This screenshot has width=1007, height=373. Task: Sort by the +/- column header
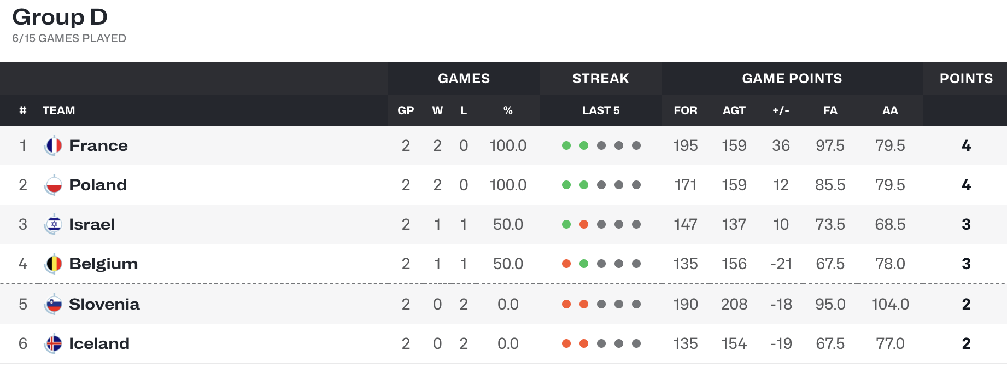[x=781, y=110]
